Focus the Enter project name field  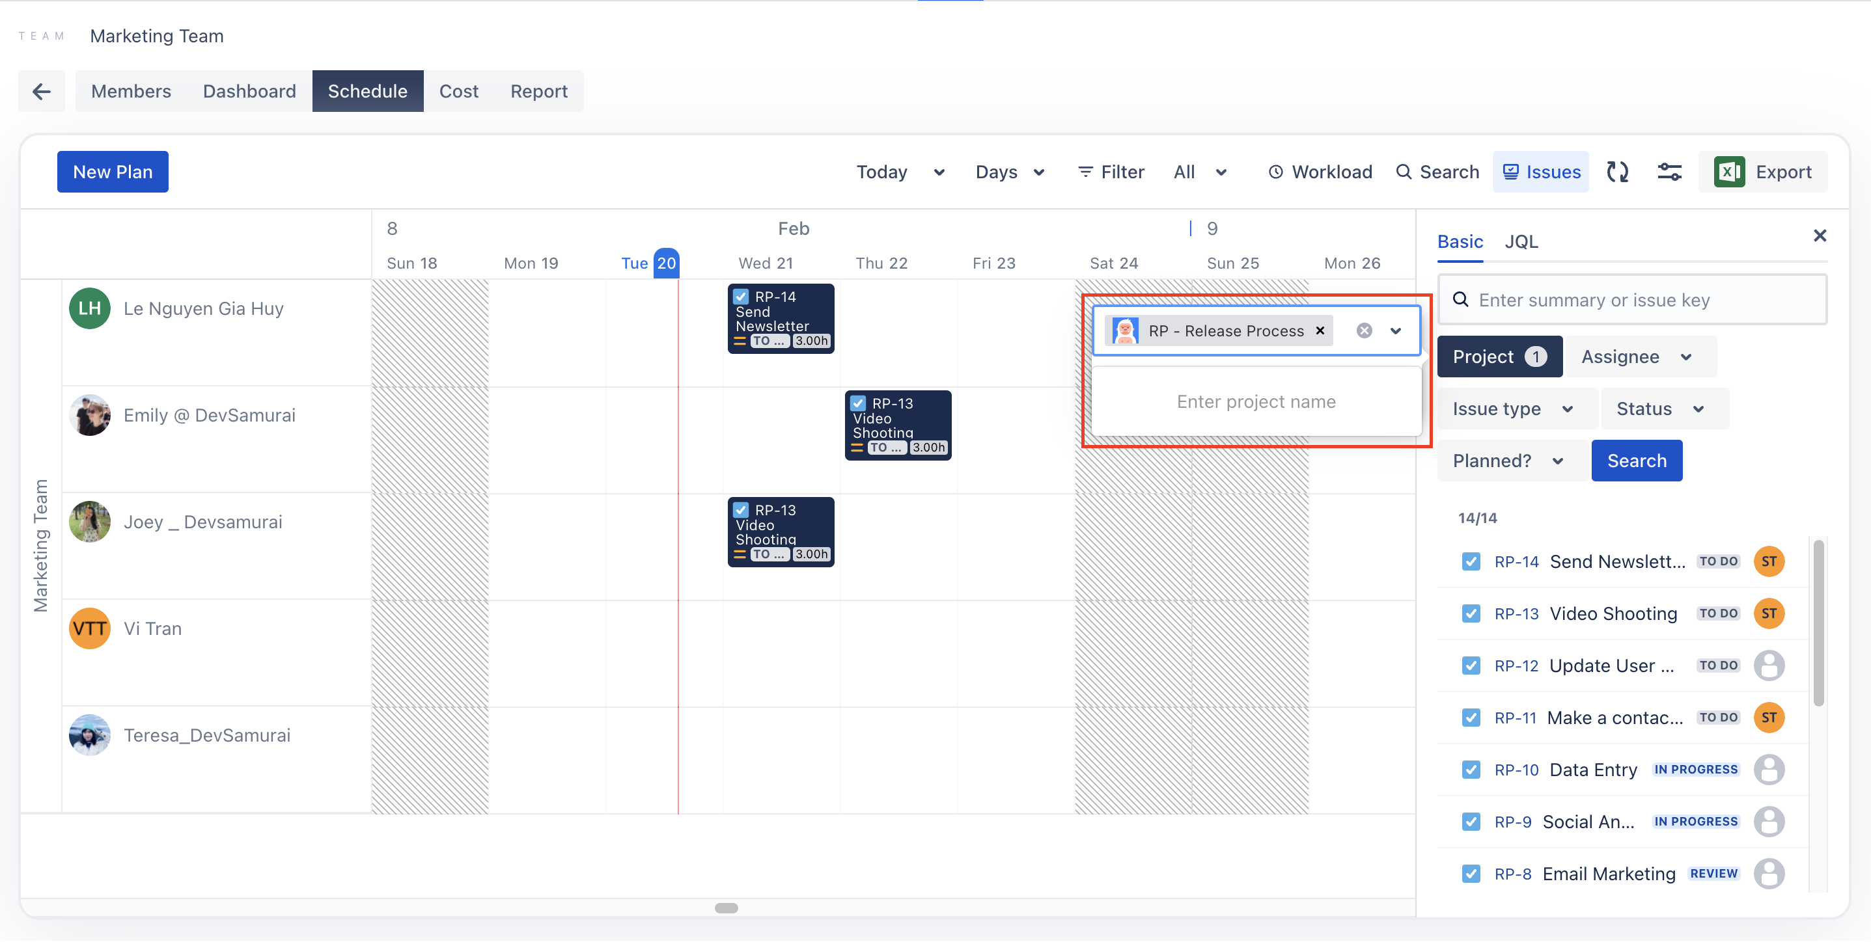(1256, 402)
